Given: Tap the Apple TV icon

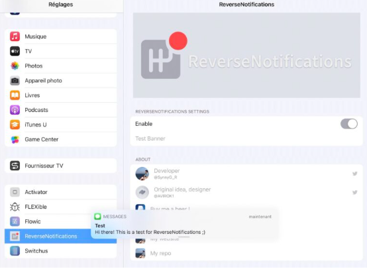Looking at the screenshot, I should coord(15,51).
